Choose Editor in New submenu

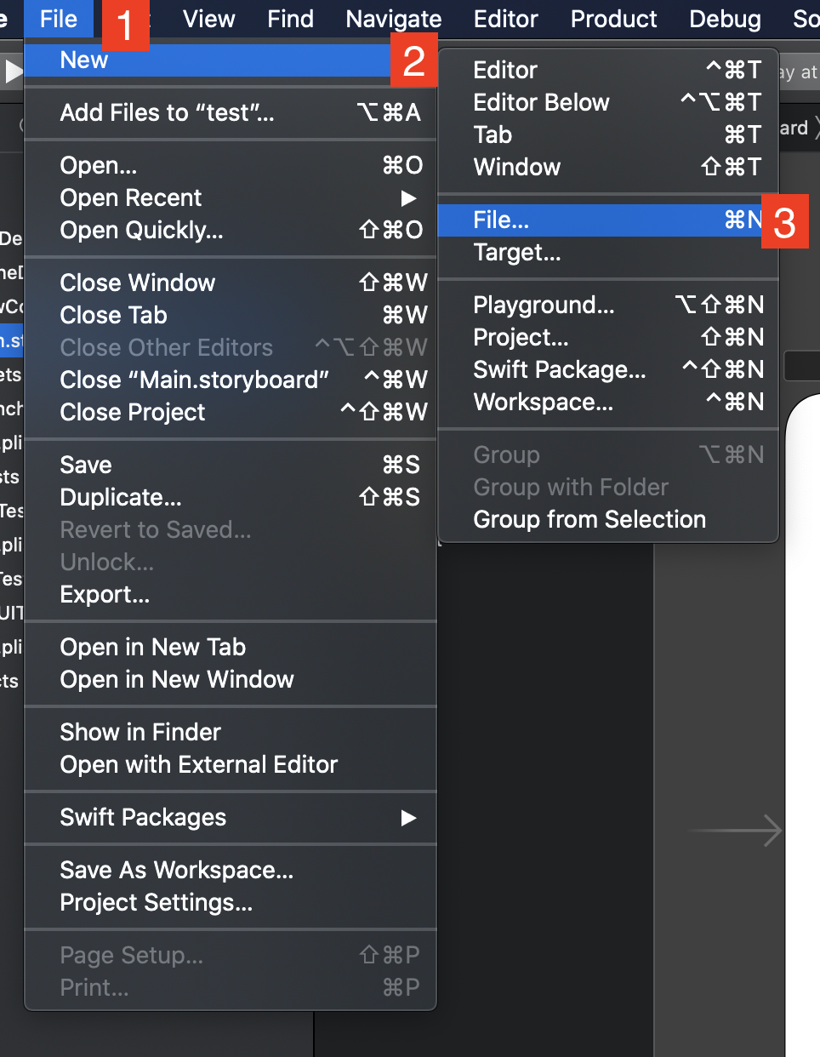(608, 70)
